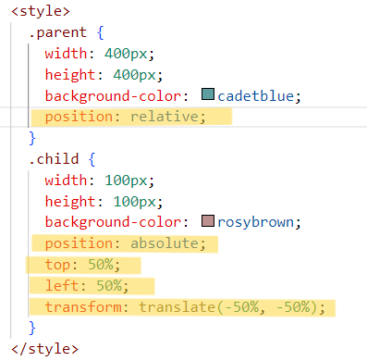Click the cadetblue color name
This screenshot has height=361, width=367.
click(256, 96)
